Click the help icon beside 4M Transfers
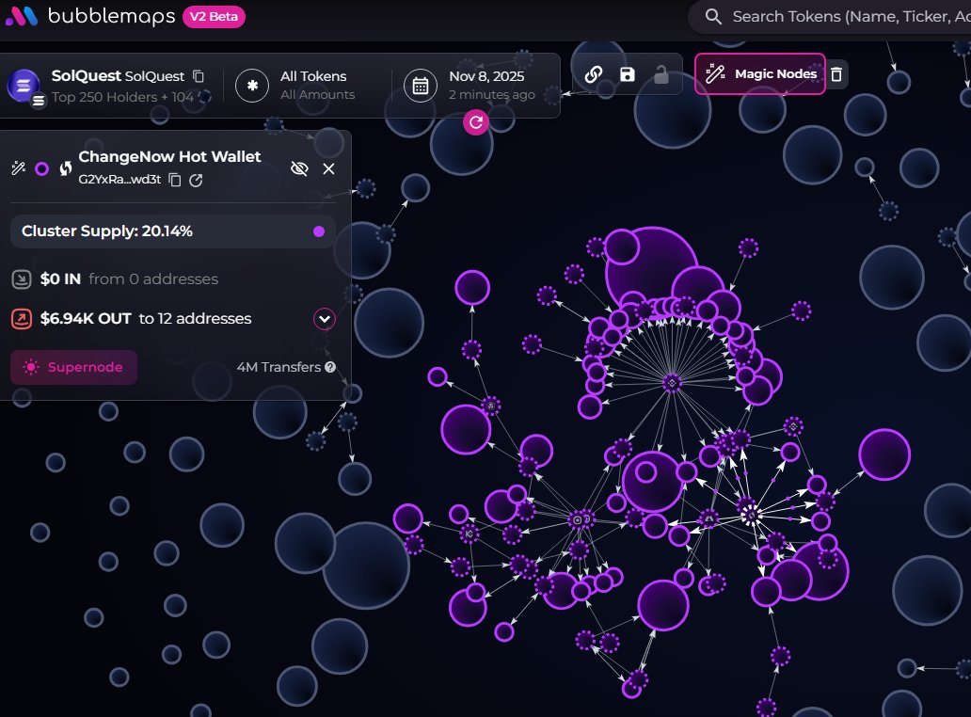 (x=330, y=367)
